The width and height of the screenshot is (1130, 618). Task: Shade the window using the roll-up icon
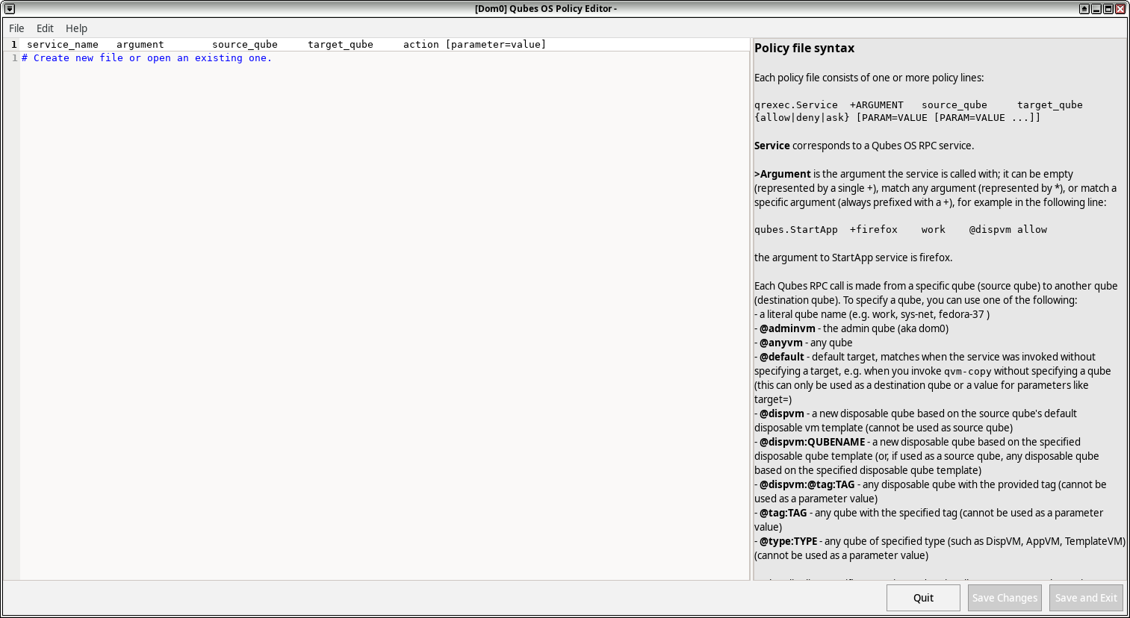[1084, 8]
